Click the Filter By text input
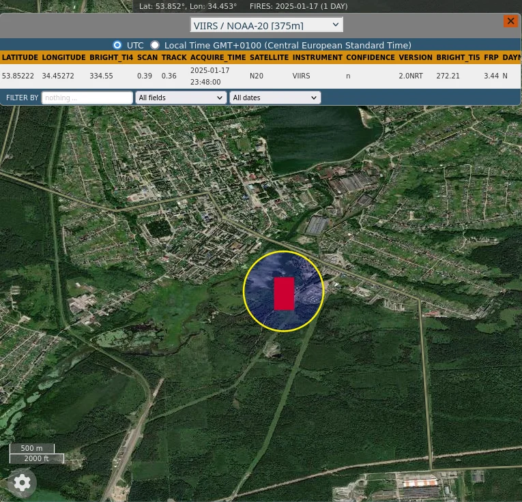This screenshot has height=502, width=522. 87,98
